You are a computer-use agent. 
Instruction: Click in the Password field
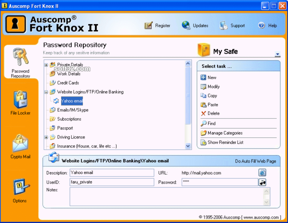pos(220,182)
